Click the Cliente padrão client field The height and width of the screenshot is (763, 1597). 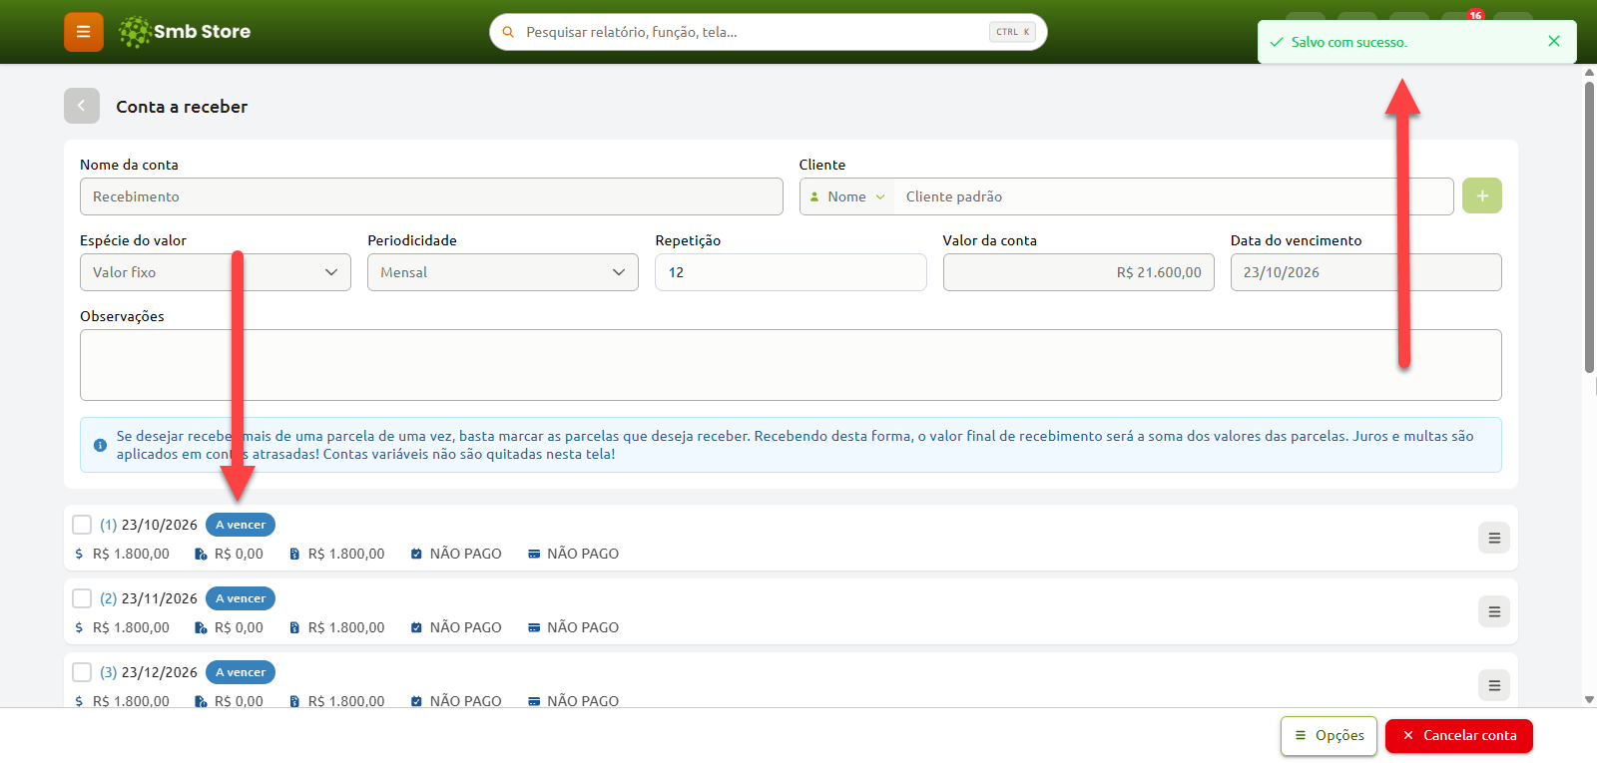click(x=1173, y=196)
